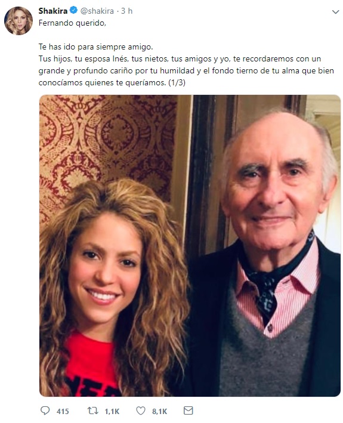Open Shakira's round profile avatar

18,21
